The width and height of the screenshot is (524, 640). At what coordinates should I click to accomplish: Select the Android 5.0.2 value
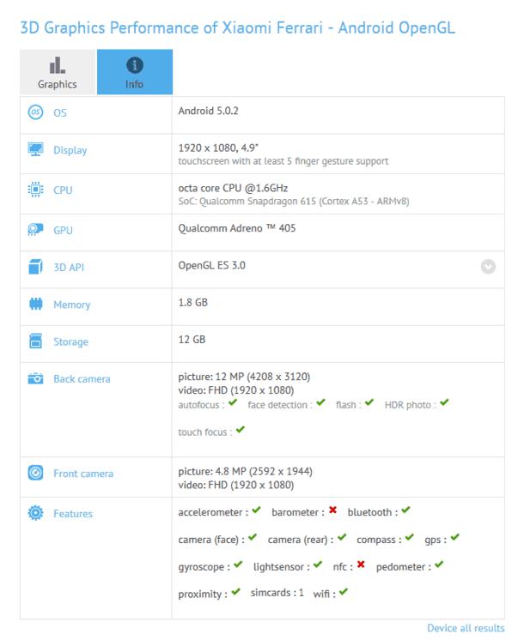(208, 111)
